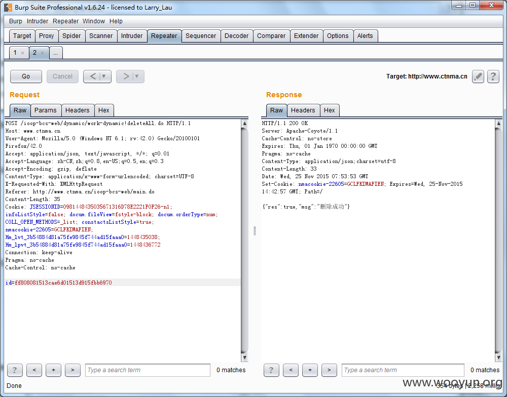Open the Repeater menu
507x397 pixels.
[65, 21]
